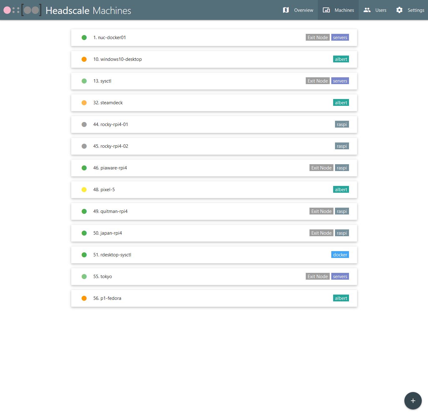This screenshot has height=415, width=428.
Task: Click status dot of rdesktop-sysctl
Action: coord(84,255)
